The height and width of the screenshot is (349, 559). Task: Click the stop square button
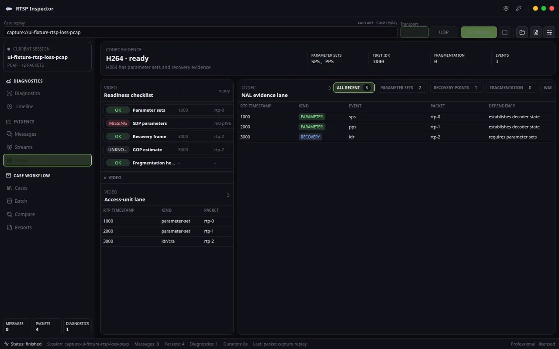point(505,32)
